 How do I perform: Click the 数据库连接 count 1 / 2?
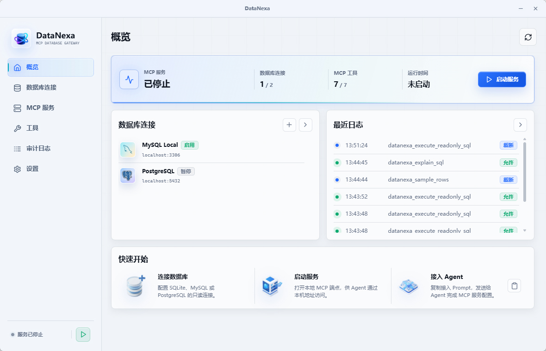click(267, 85)
